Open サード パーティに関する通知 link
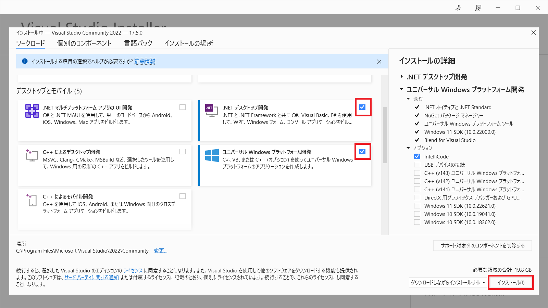Viewport: 548px width, 308px height. [92, 278]
